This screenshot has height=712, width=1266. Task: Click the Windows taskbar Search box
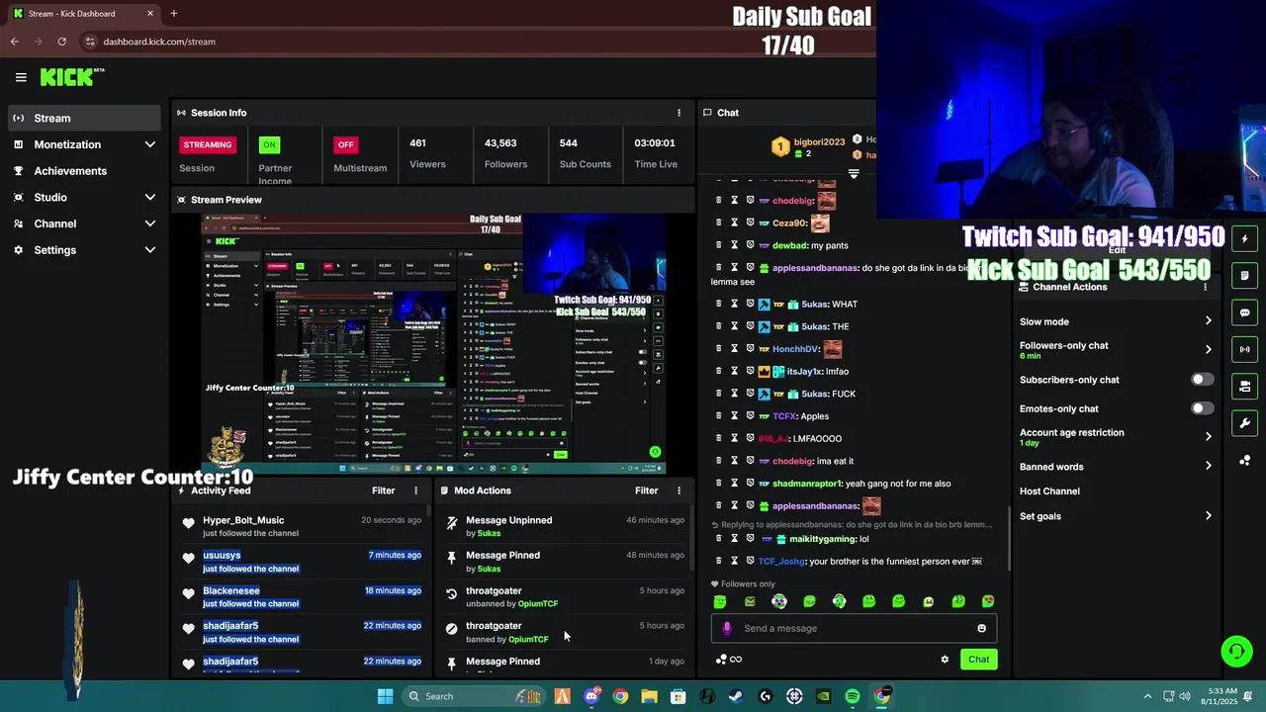point(473,696)
